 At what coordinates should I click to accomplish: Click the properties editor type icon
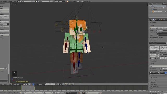(x=151, y=20)
